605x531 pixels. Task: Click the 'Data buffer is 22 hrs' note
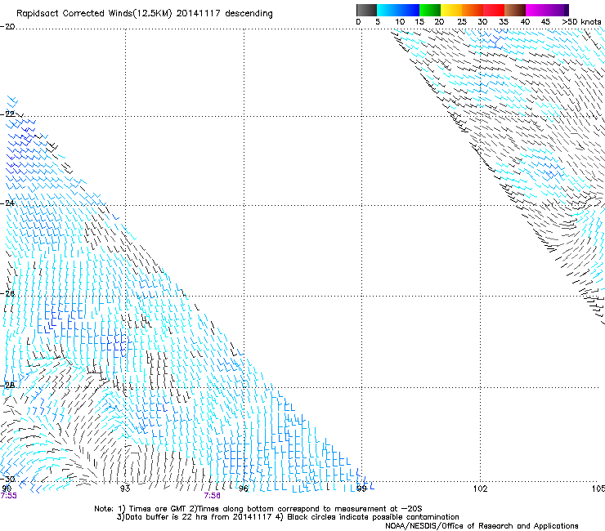coord(288,517)
